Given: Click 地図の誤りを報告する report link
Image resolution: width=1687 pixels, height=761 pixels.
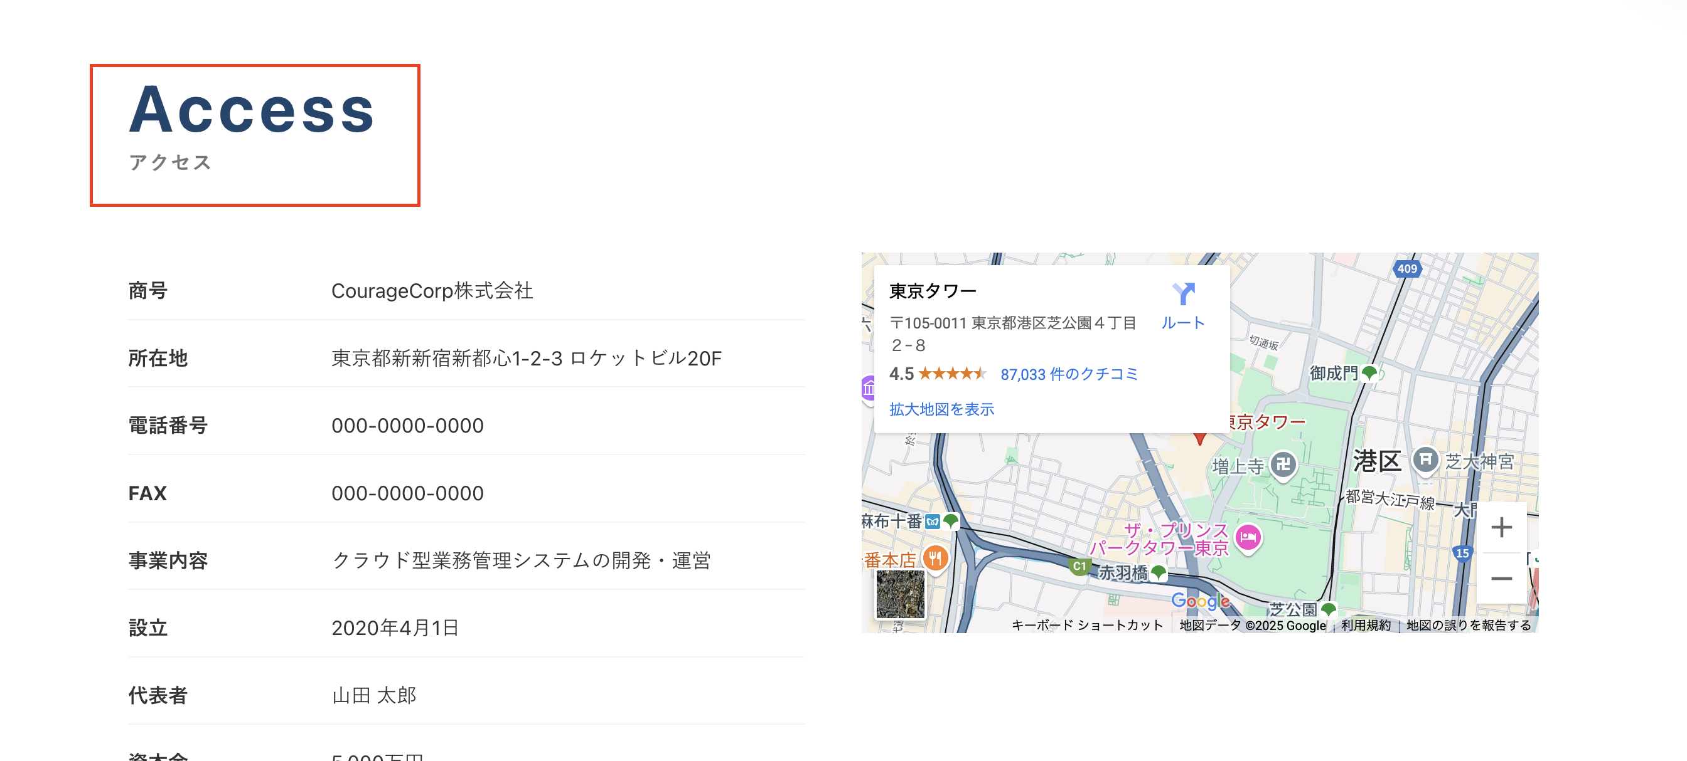Looking at the screenshot, I should coord(1468,625).
